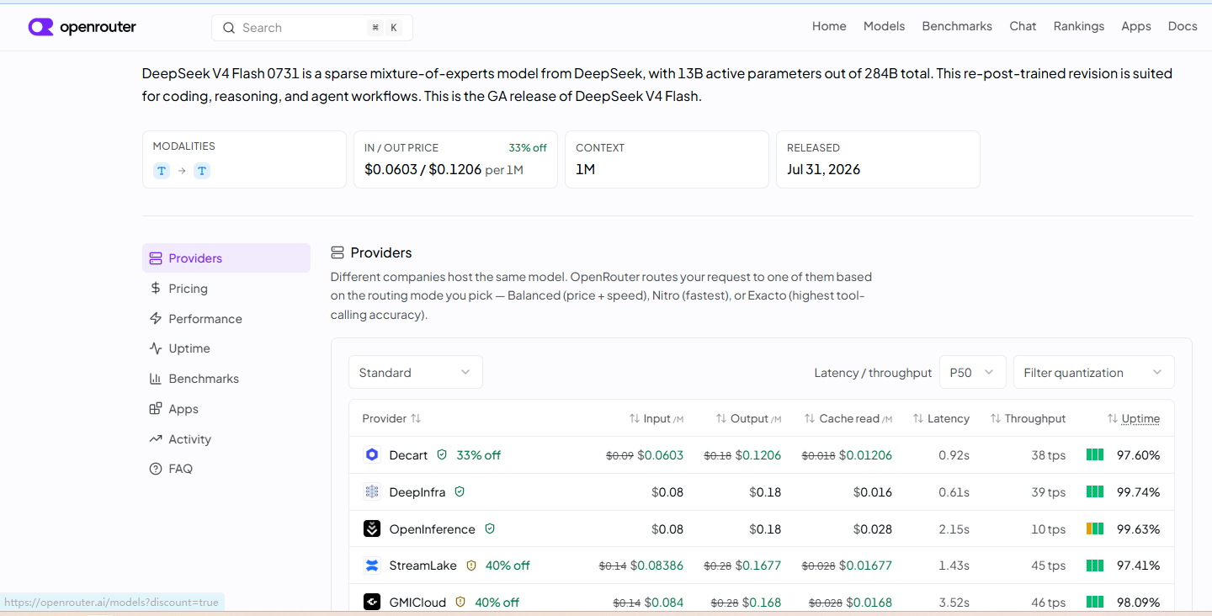Image resolution: width=1212 pixels, height=616 pixels.
Task: Click the OpenInference provider name
Action: tap(432, 529)
